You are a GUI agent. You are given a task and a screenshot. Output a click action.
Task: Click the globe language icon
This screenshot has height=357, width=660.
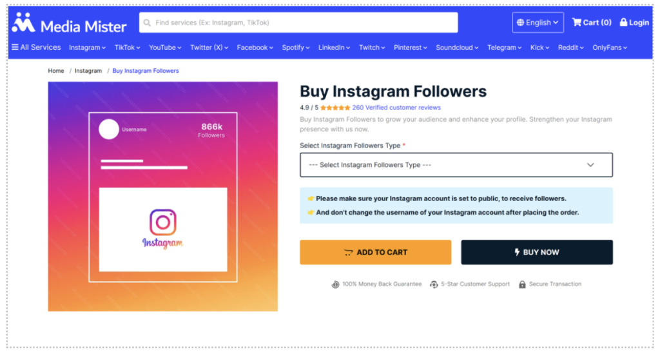[x=520, y=23]
